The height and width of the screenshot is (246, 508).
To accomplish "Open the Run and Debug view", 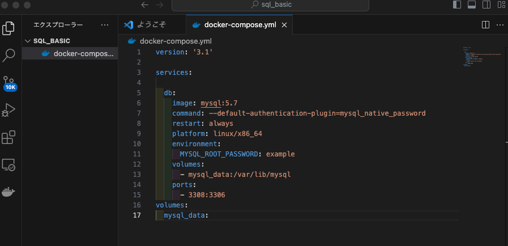I will (x=8, y=110).
